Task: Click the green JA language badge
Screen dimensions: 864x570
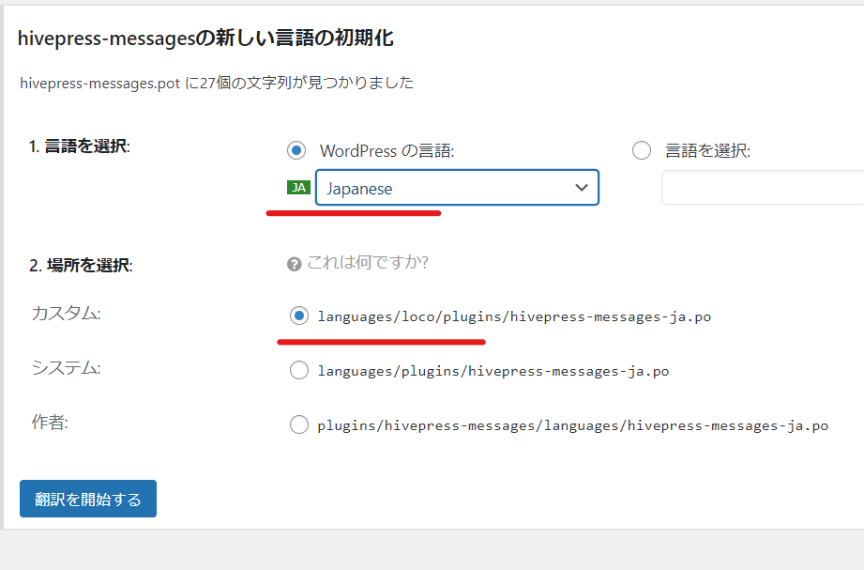Action: 298,188
